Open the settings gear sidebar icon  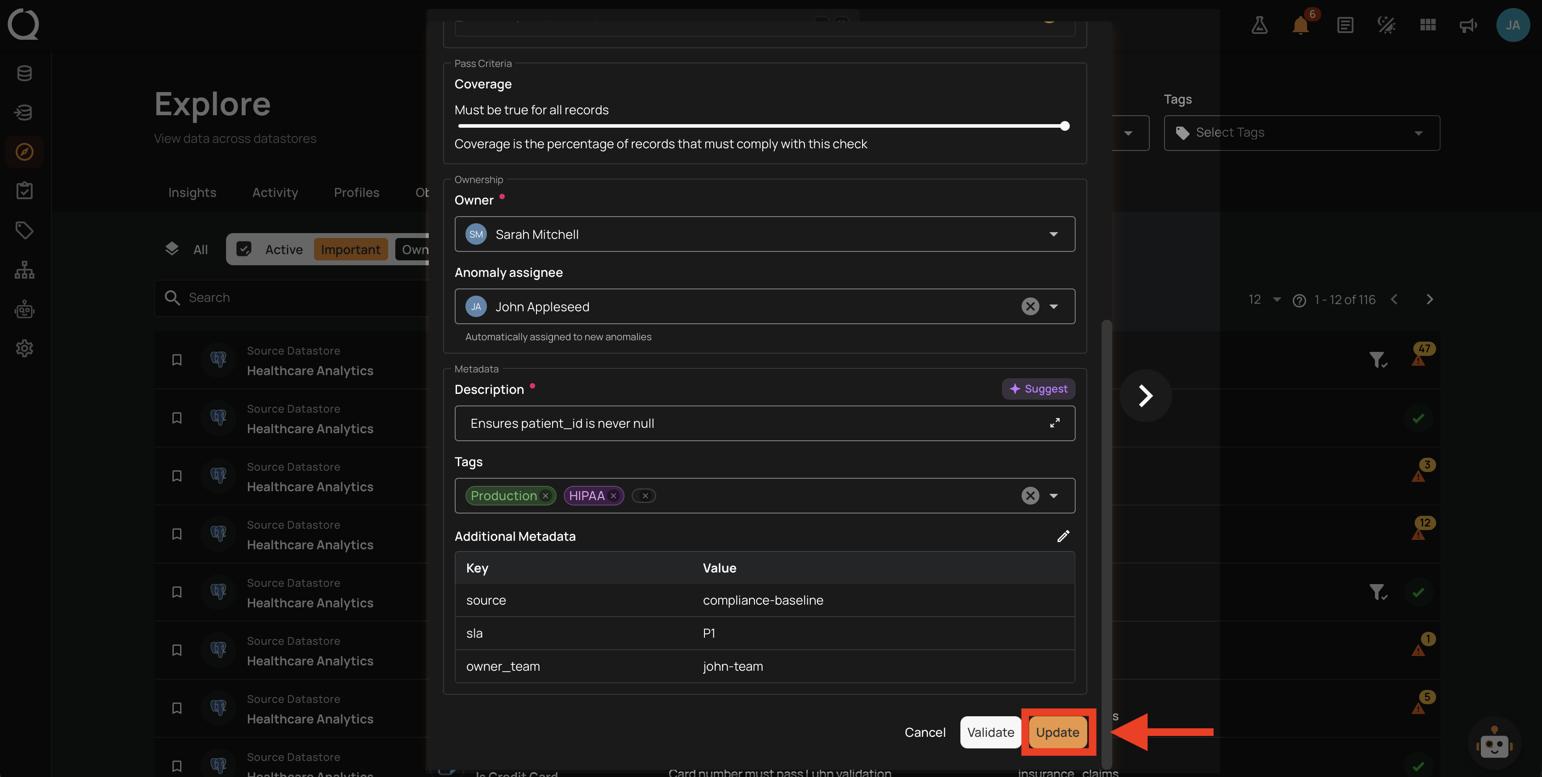pyautogui.click(x=25, y=348)
